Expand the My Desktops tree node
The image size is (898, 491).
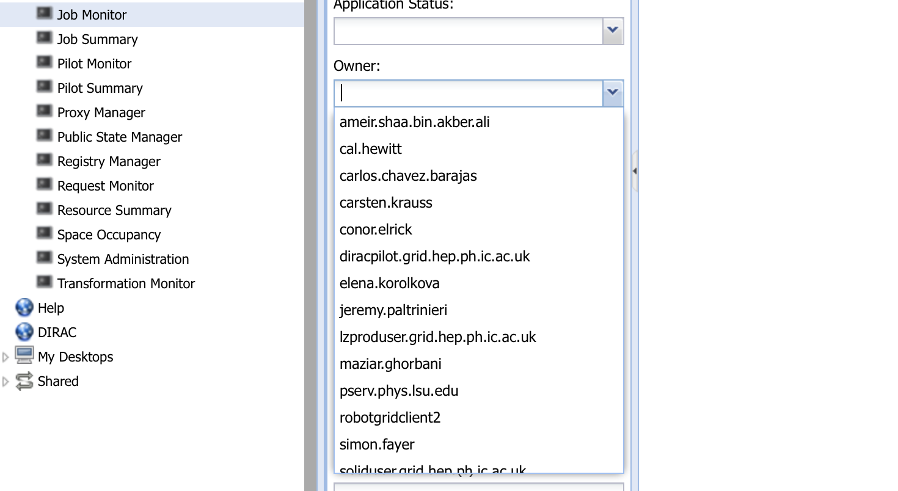[x=6, y=357]
